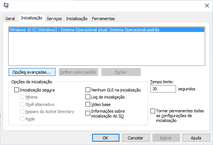The height and width of the screenshot is (145, 213).
Task: Click the System Configuration icon in title bar
Action: tap(6, 6)
